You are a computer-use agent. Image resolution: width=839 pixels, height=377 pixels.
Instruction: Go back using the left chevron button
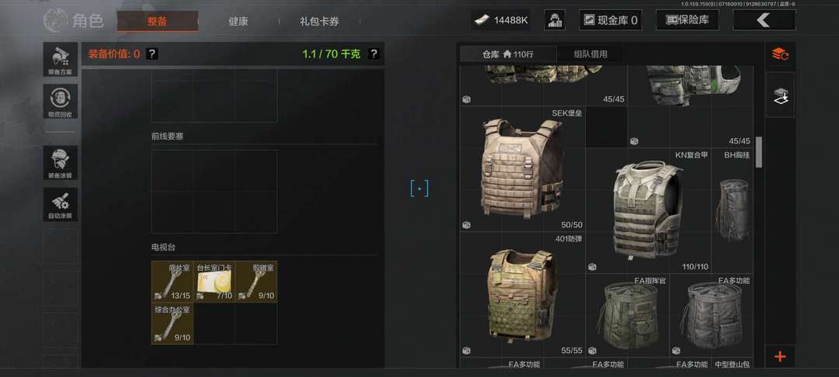(x=764, y=20)
